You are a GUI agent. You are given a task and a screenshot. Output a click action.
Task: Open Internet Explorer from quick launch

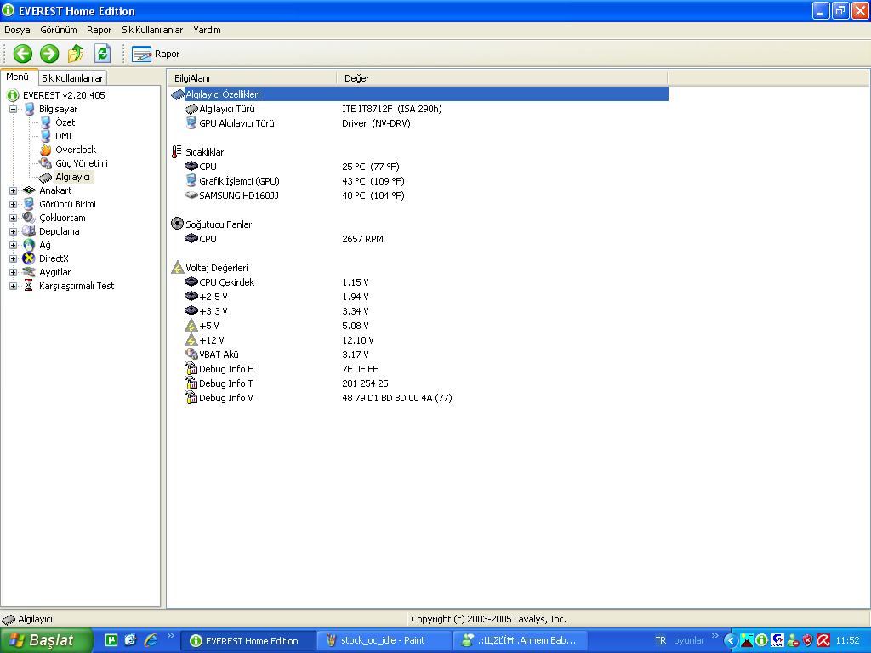(x=151, y=640)
